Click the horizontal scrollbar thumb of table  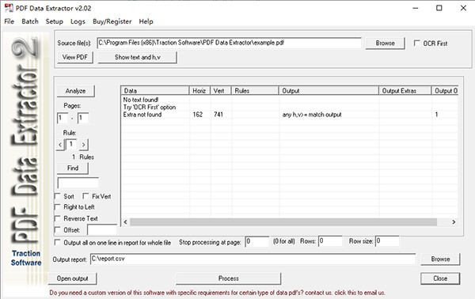pyautogui.click(x=283, y=222)
